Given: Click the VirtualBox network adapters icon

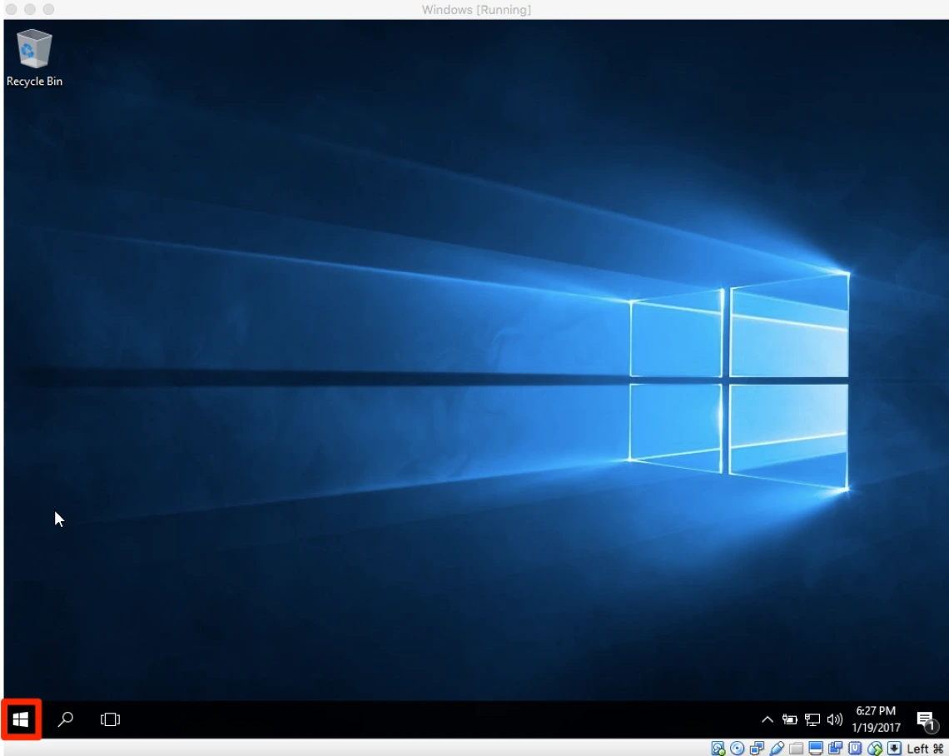Looking at the screenshot, I should (757, 749).
